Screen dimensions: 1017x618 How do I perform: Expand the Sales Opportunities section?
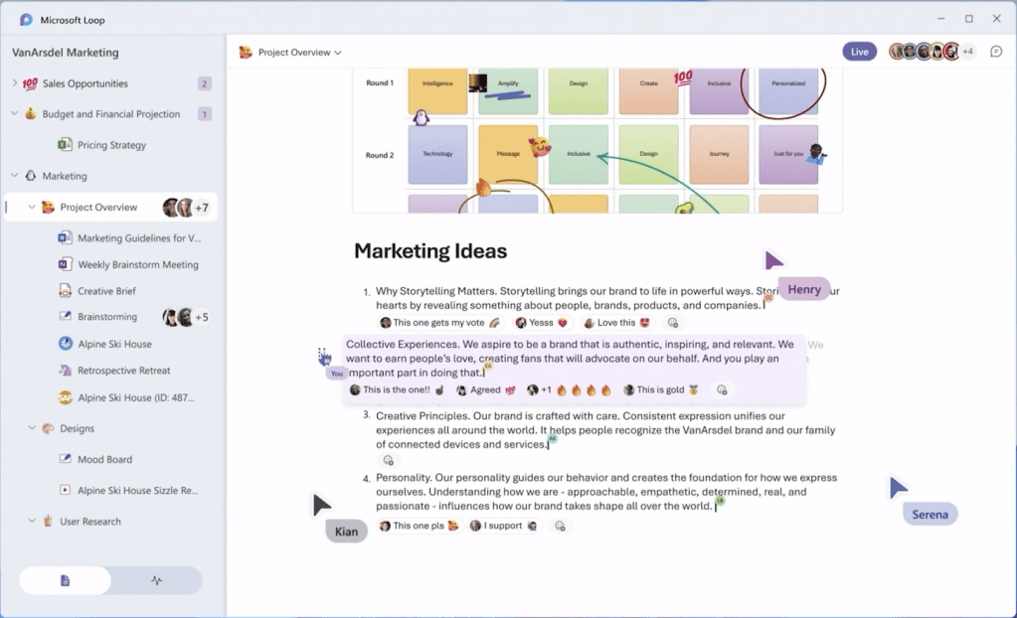point(15,83)
